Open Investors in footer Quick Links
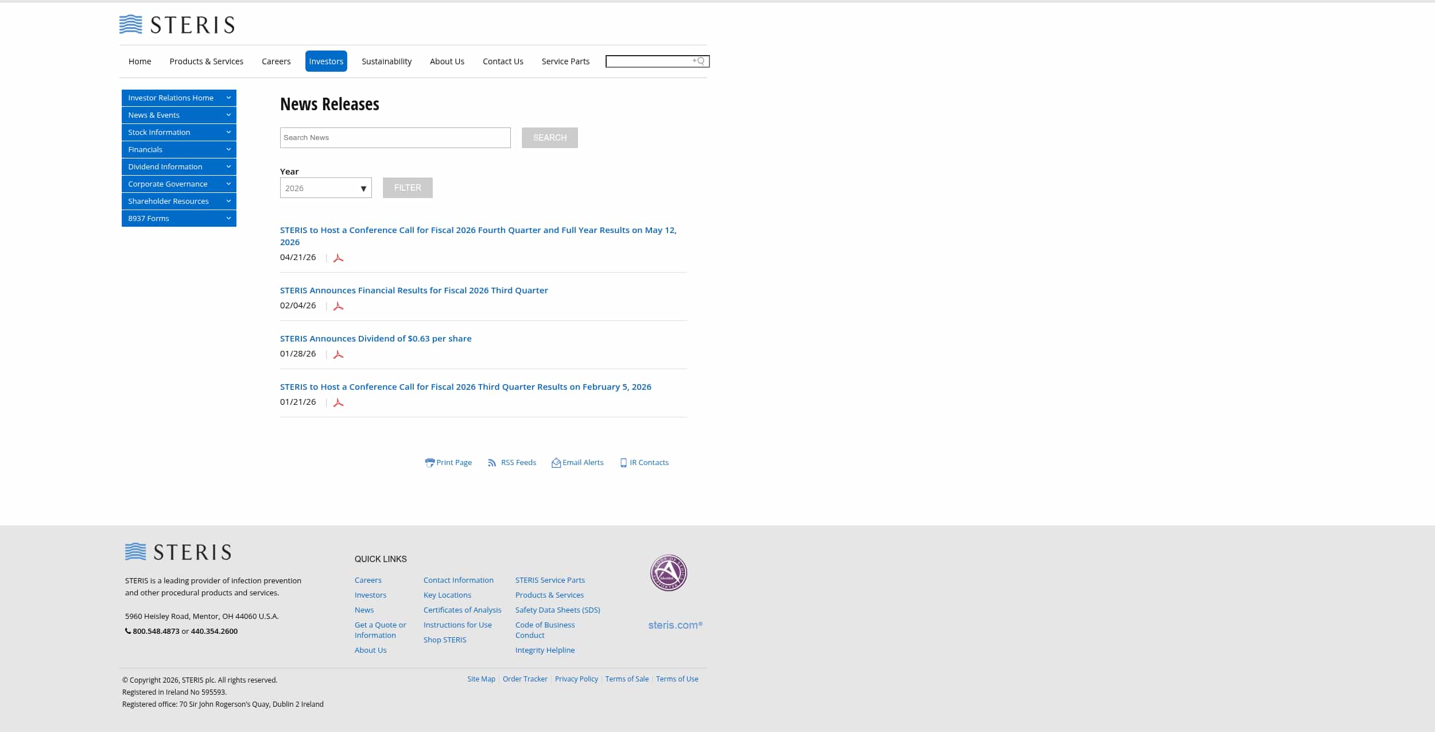This screenshot has height=732, width=1435. [370, 595]
